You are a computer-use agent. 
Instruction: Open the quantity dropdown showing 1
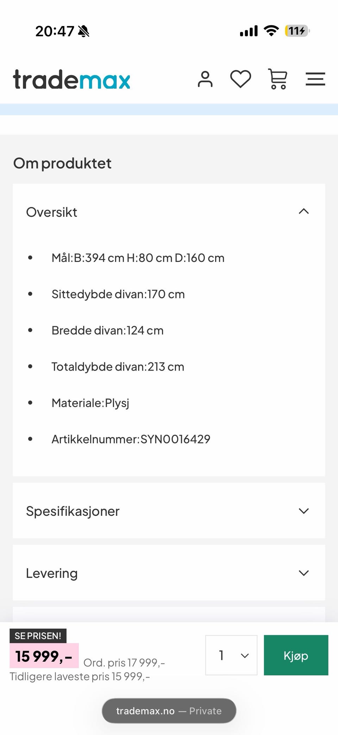231,655
